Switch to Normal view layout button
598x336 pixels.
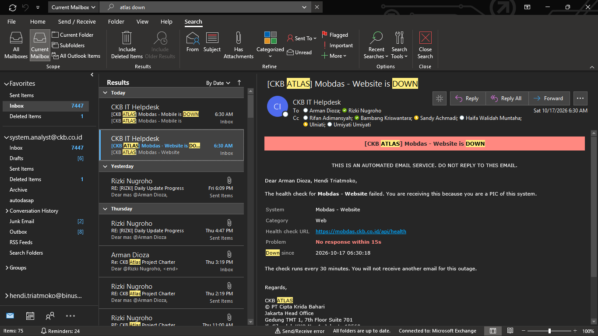(x=493, y=331)
